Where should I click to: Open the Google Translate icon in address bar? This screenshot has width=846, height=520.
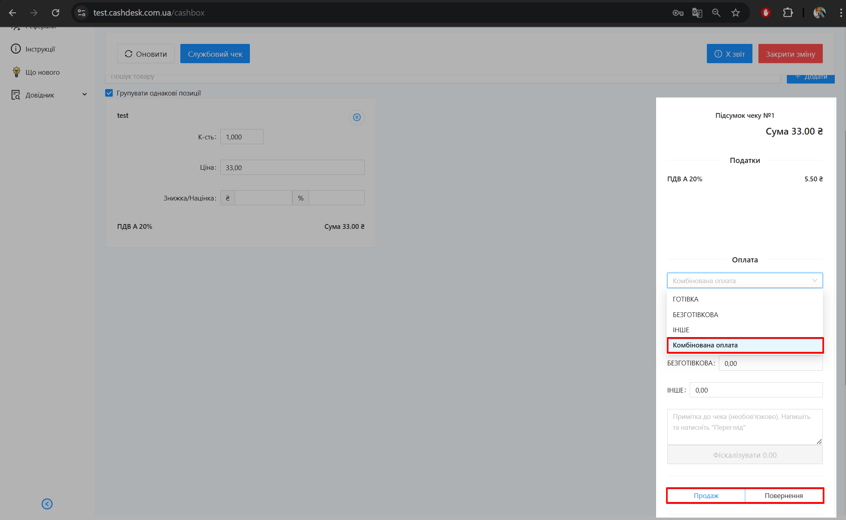(697, 13)
